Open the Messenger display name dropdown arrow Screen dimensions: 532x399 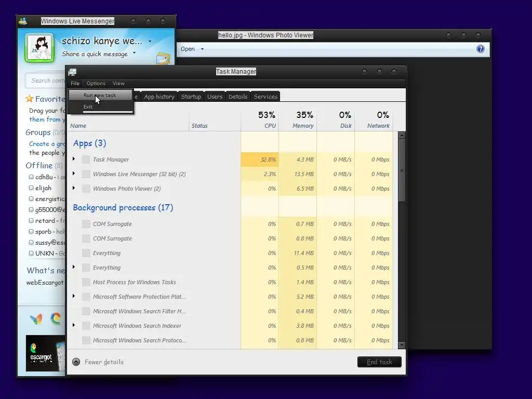point(150,42)
